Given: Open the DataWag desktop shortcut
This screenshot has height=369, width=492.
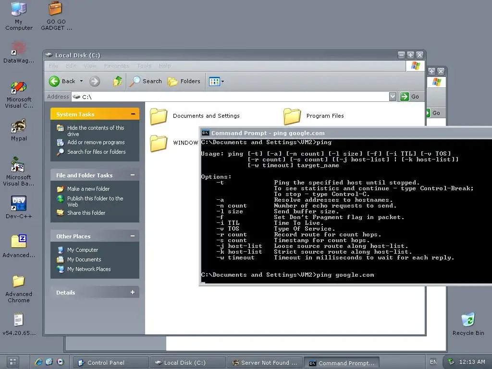Looking at the screenshot, I should pos(19,52).
